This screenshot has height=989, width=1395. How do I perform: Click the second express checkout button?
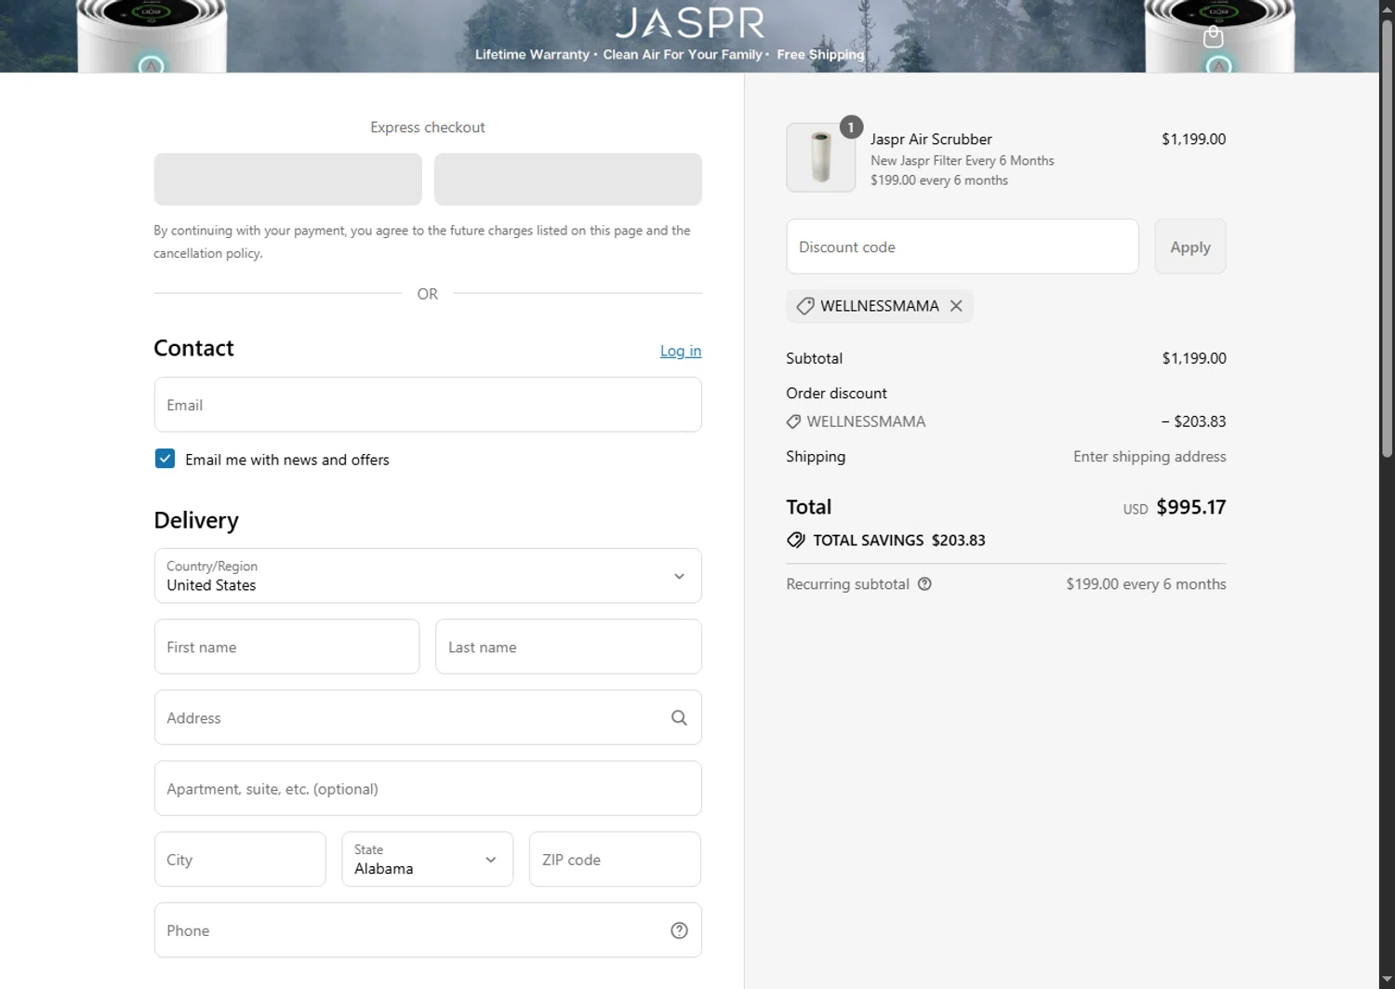tap(568, 180)
